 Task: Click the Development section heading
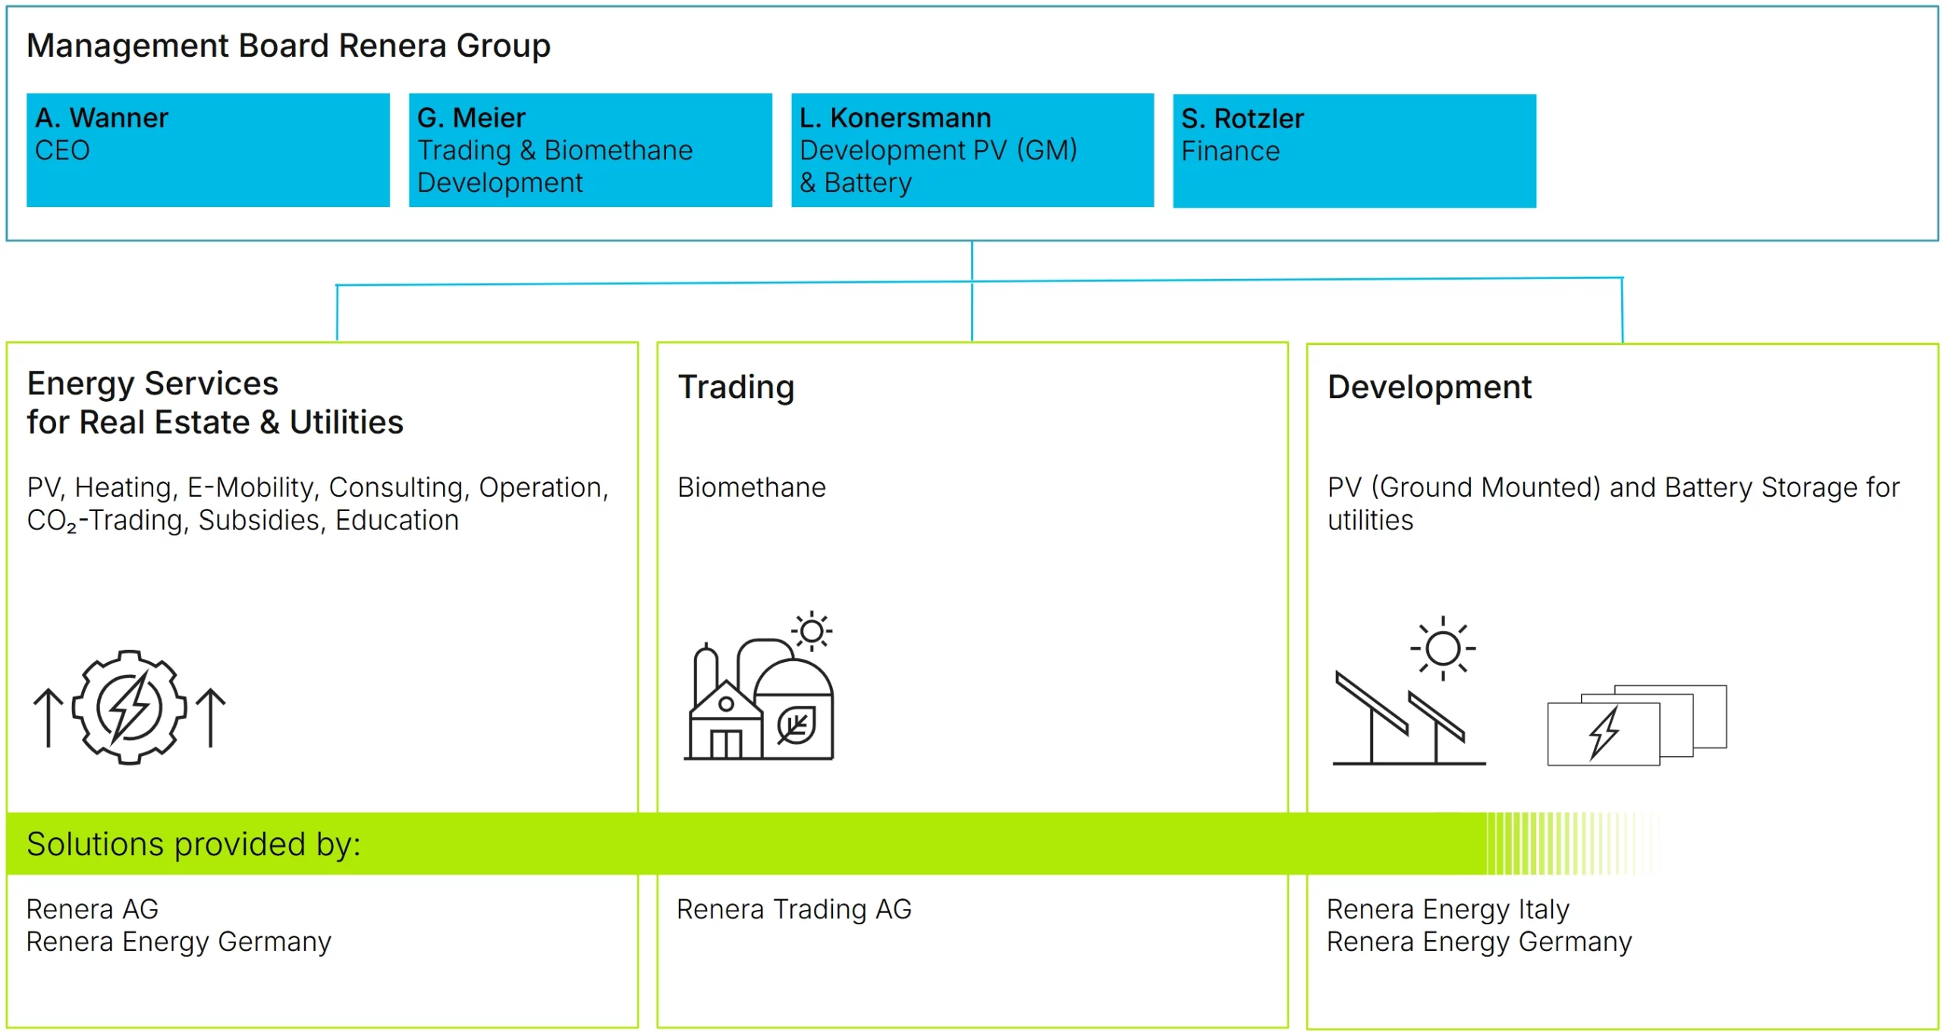1429,387
